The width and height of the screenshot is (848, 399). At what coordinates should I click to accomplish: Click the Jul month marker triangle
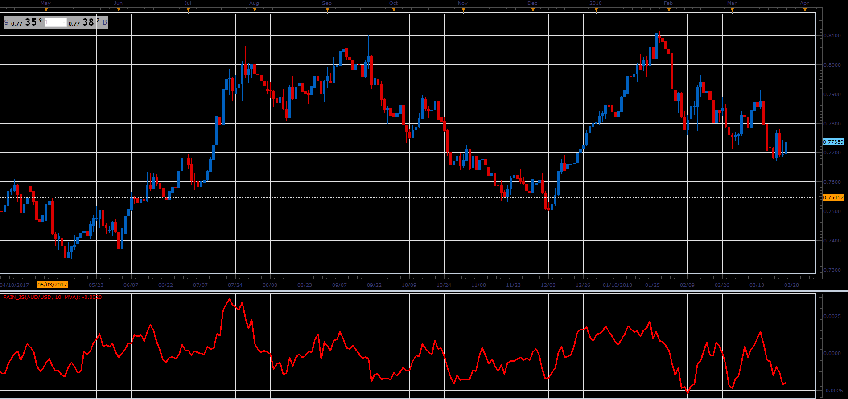pos(188,10)
